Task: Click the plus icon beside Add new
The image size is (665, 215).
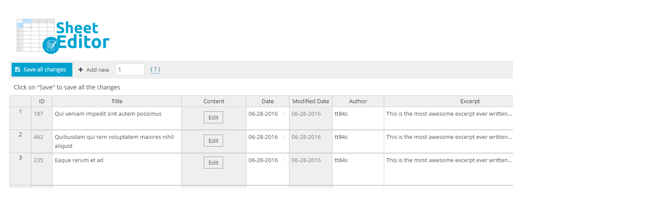Action: point(81,70)
